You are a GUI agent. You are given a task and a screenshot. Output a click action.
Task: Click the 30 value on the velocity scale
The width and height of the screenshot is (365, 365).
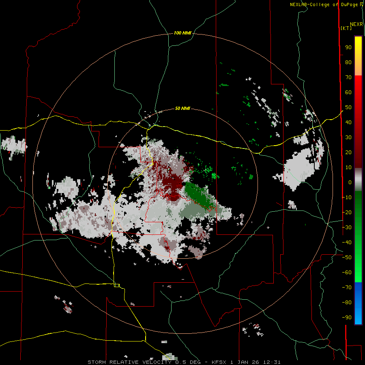tap(348, 137)
